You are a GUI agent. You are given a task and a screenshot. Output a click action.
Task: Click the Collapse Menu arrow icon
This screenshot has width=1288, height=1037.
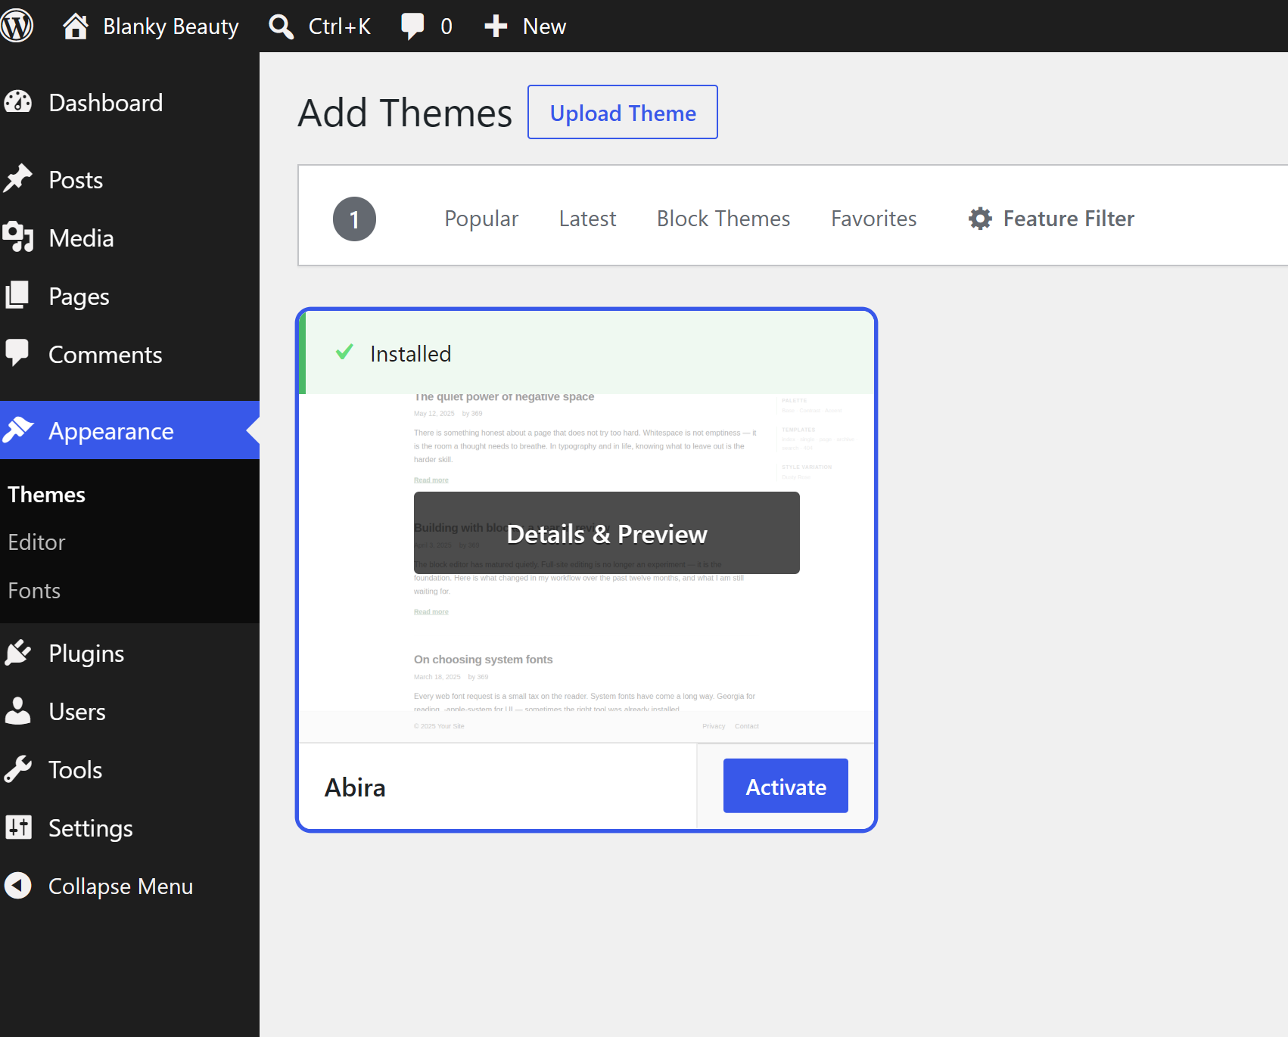[x=18, y=886]
